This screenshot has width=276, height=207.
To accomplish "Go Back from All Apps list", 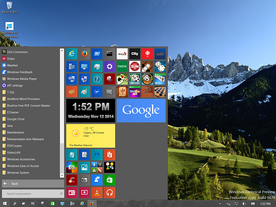I will click(x=33, y=183).
